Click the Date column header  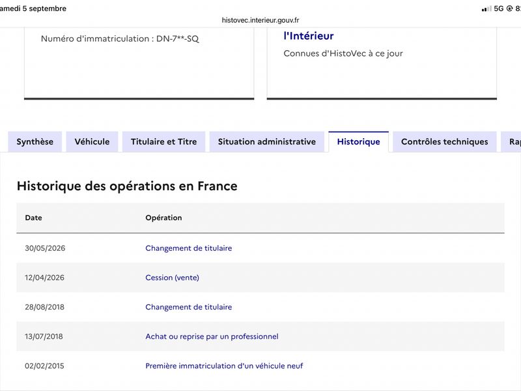point(34,218)
